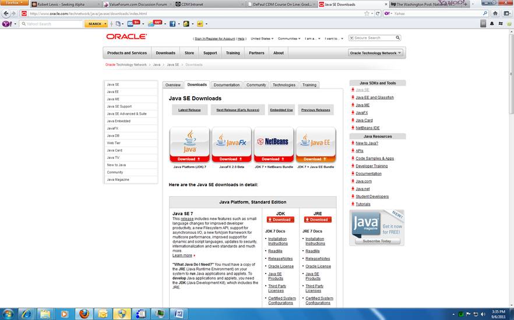Viewport: 514px width, 320px height.
Task: Expand the United States country dropdown
Action: click(262, 38)
